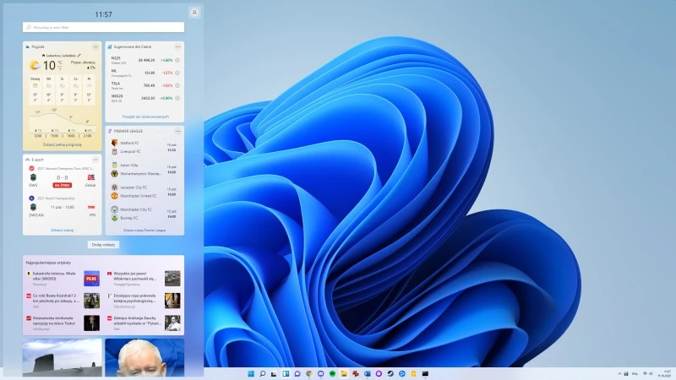This screenshot has height=380, width=676.
Task: Open 2021 World Championship match row
Action: coord(62,207)
